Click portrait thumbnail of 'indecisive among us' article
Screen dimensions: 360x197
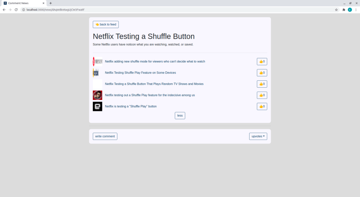98,95
